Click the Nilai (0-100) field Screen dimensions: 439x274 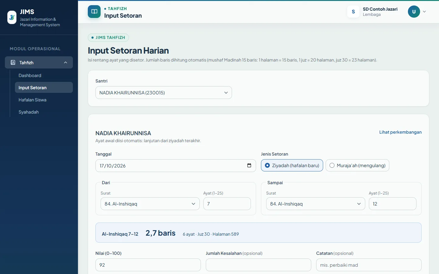click(148, 265)
